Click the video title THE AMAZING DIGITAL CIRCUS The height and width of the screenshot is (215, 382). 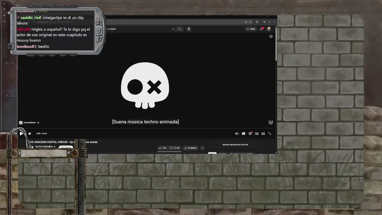click(x=63, y=142)
